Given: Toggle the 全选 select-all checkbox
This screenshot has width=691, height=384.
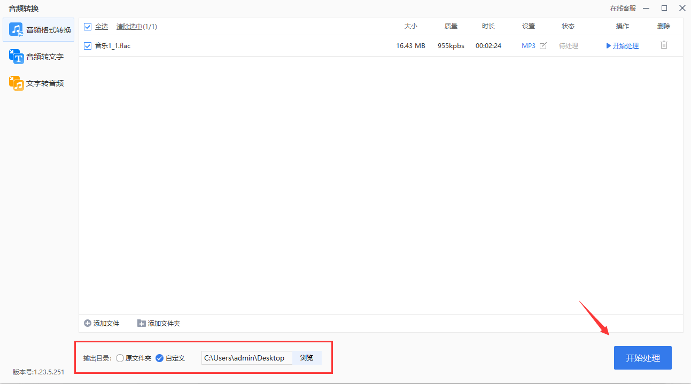Looking at the screenshot, I should [x=88, y=26].
